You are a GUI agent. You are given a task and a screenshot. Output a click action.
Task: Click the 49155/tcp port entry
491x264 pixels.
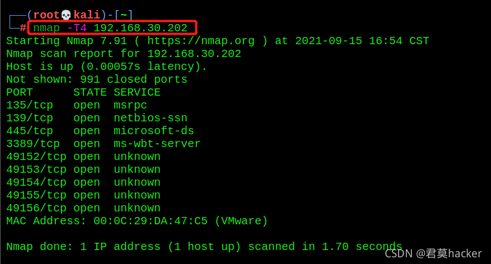click(x=83, y=195)
